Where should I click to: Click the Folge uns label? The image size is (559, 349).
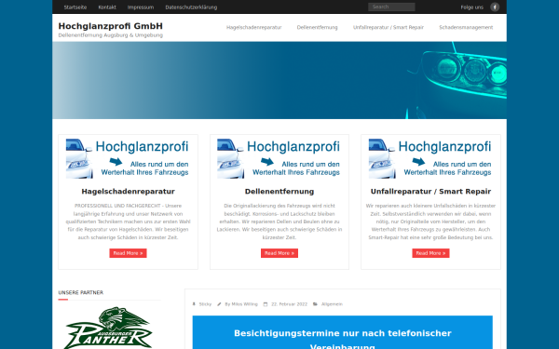tap(472, 7)
